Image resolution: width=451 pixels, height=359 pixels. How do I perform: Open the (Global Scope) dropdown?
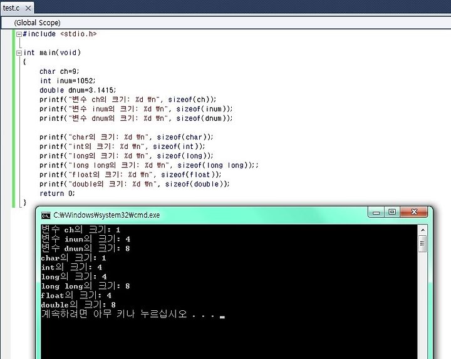[x=225, y=23]
